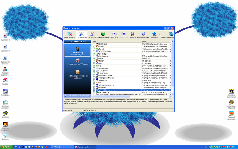238x149 pixels.
Task: Open the Пляжный переполох desktop icon
Action: pyautogui.click(x=231, y=115)
